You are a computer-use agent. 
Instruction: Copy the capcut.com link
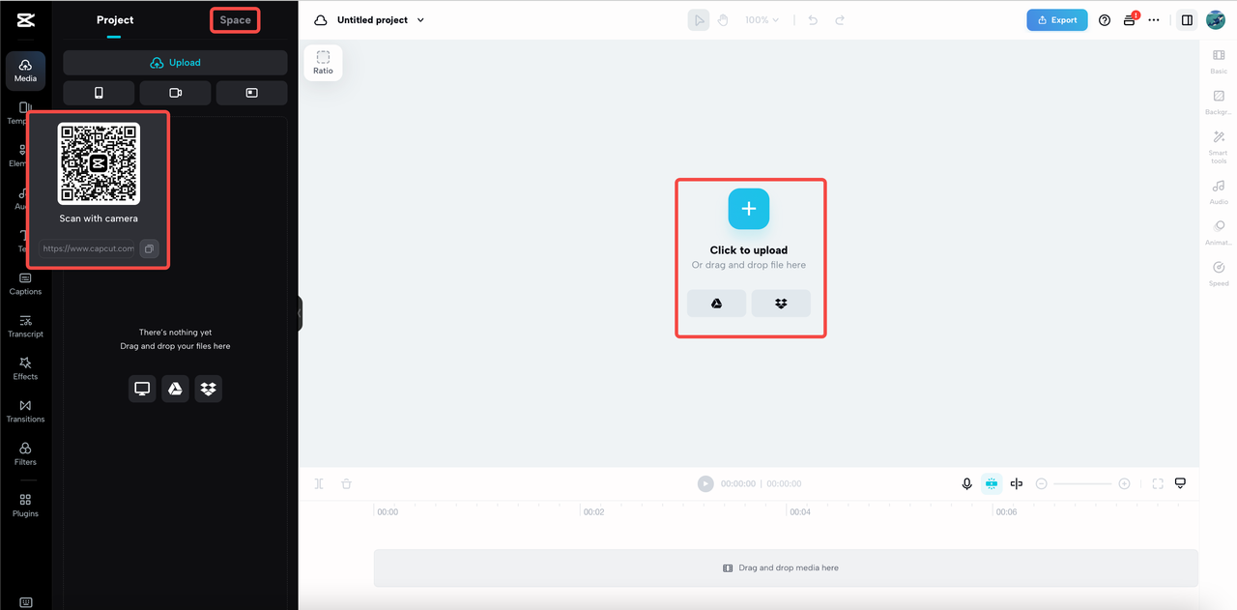pyautogui.click(x=149, y=248)
